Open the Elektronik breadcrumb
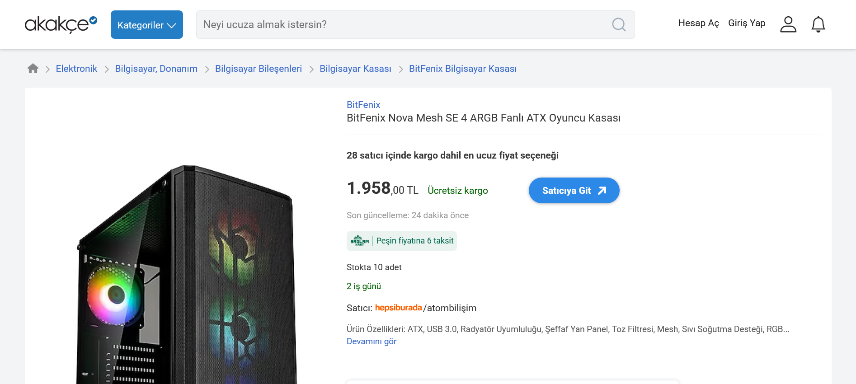This screenshot has width=856, height=384. [76, 69]
